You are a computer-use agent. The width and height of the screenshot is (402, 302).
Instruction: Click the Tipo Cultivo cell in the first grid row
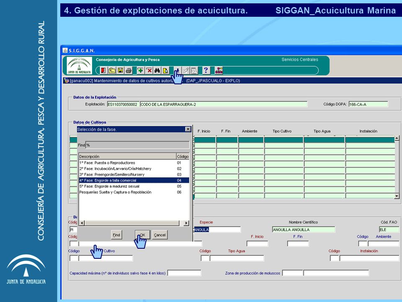[283, 140]
